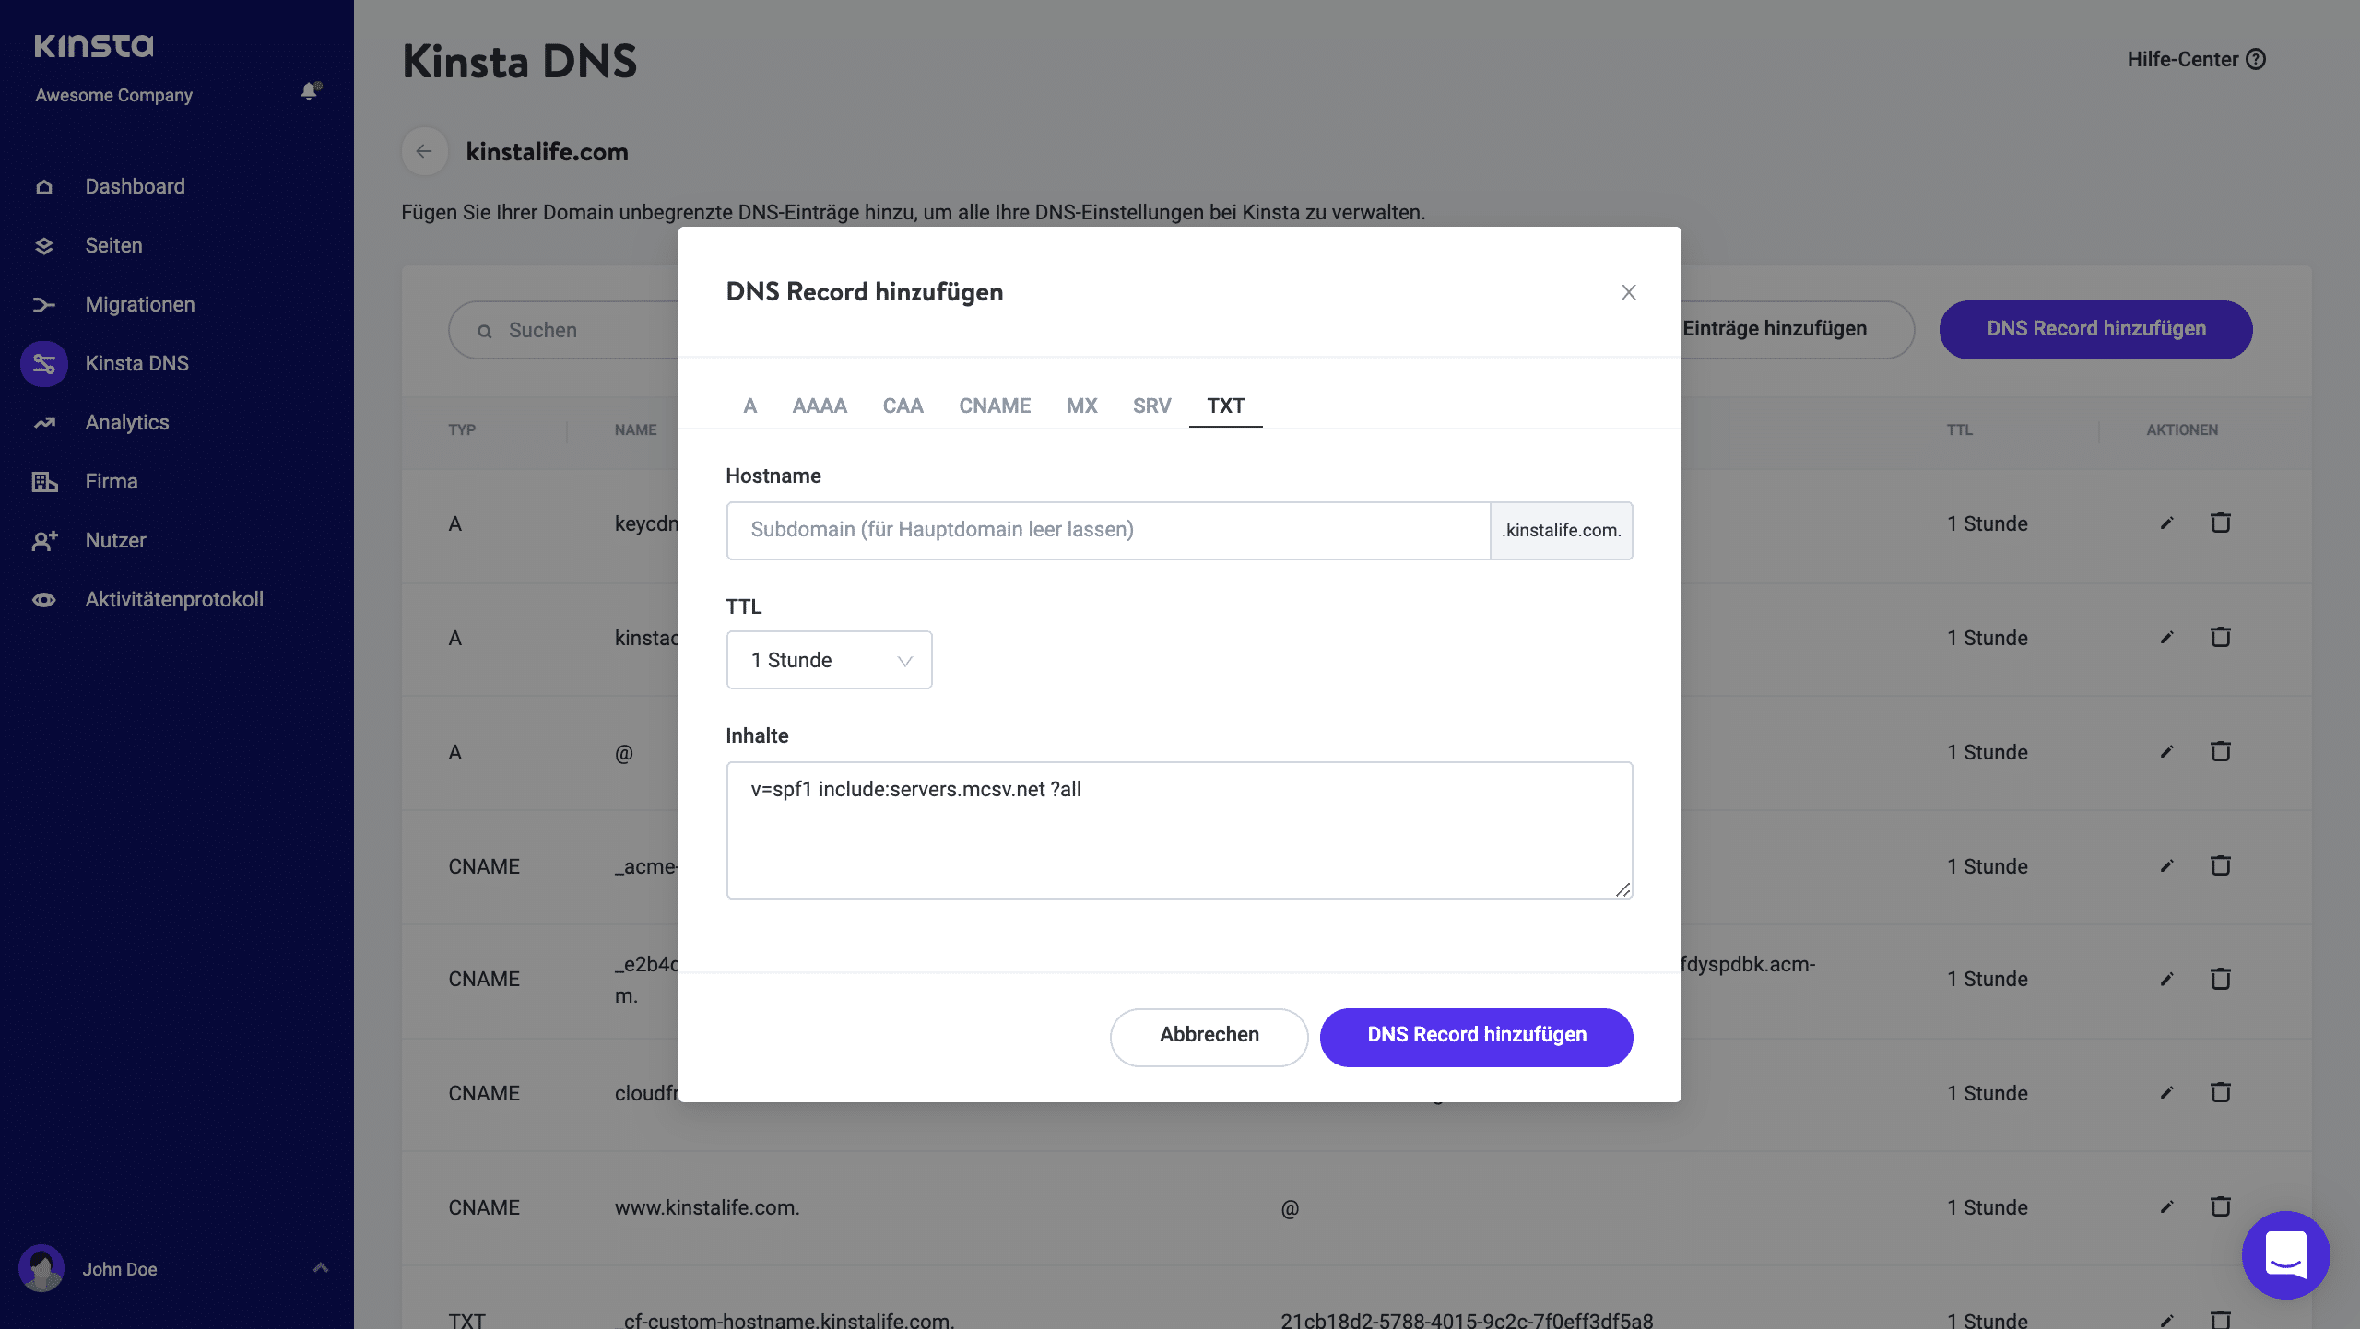2360x1329 pixels.
Task: Click the TYP column header
Action: pos(462,430)
